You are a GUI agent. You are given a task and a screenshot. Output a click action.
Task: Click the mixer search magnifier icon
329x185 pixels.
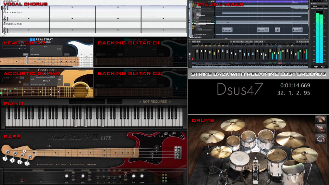pos(231,41)
